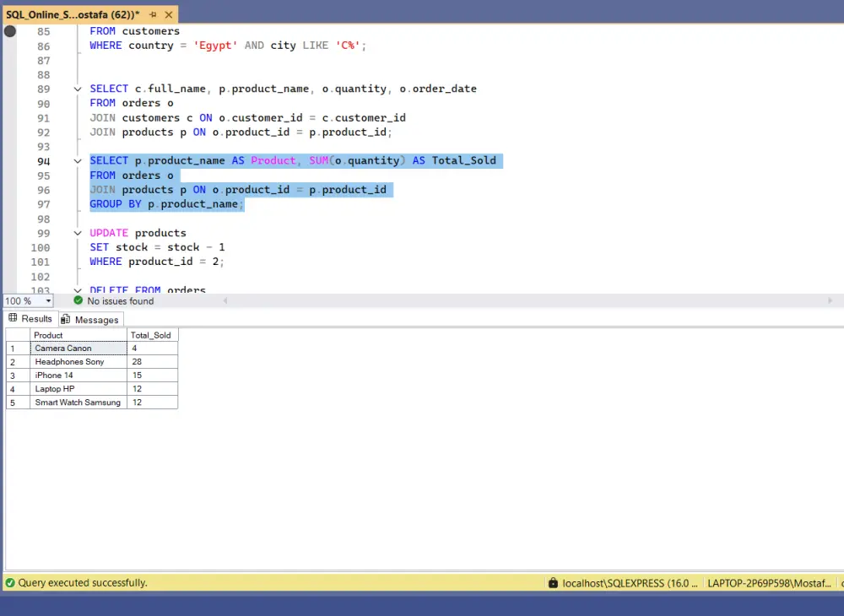Click green check beside 'No issues found'
The width and height of the screenshot is (844, 616).
78,300
